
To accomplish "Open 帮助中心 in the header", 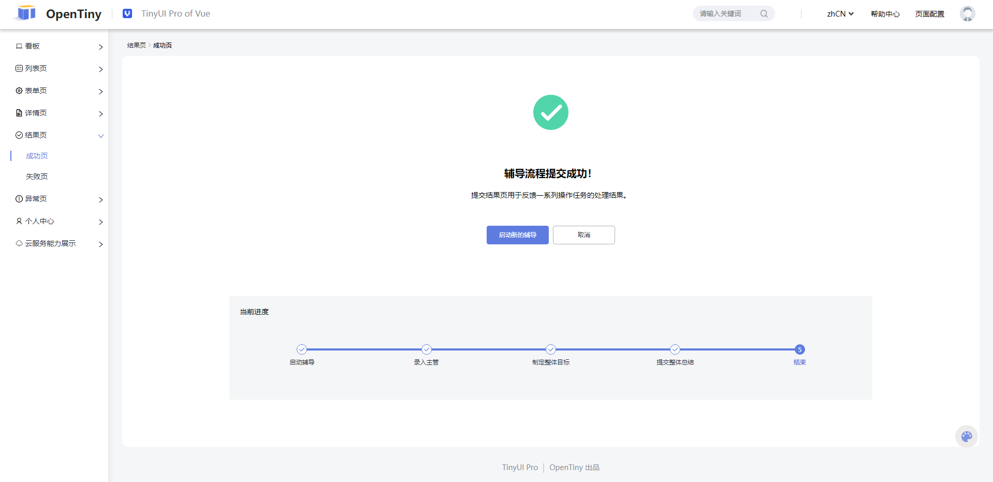I will pos(885,14).
